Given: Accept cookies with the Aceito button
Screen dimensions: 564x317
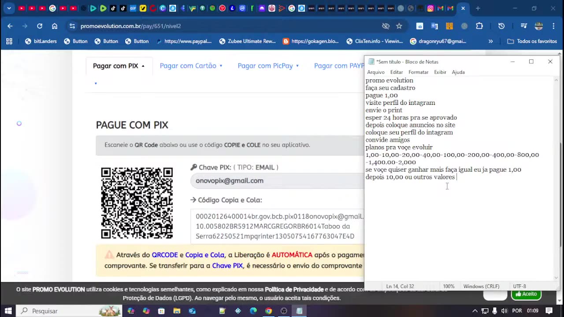Looking at the screenshot, I should coord(526,294).
